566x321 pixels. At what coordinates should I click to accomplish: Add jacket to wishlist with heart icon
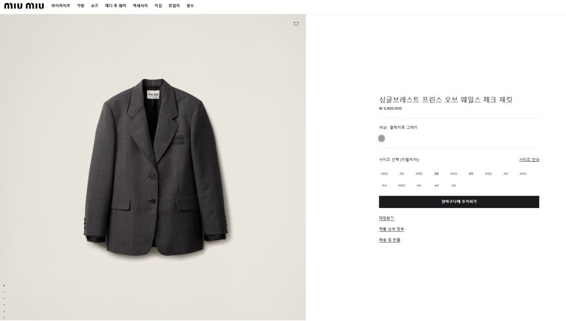296,24
